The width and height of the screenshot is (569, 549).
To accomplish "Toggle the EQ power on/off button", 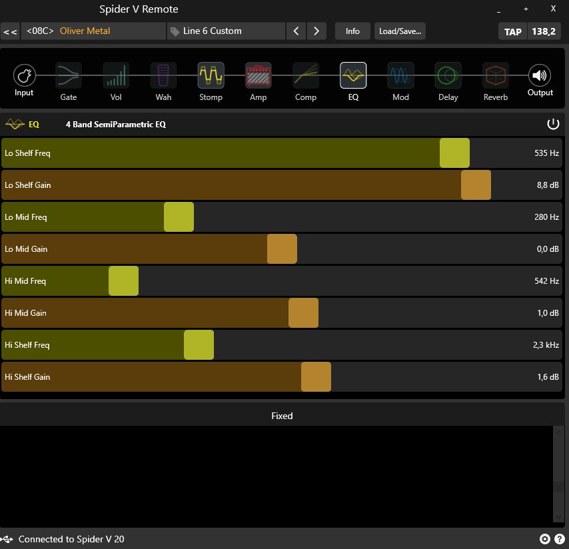I will (x=553, y=124).
